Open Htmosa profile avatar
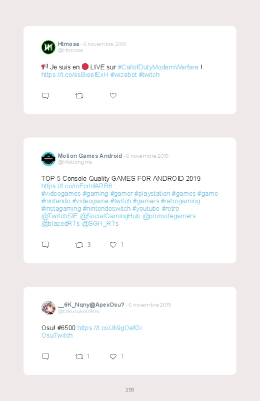Viewport: 260px width, 401px height. pos(48,47)
